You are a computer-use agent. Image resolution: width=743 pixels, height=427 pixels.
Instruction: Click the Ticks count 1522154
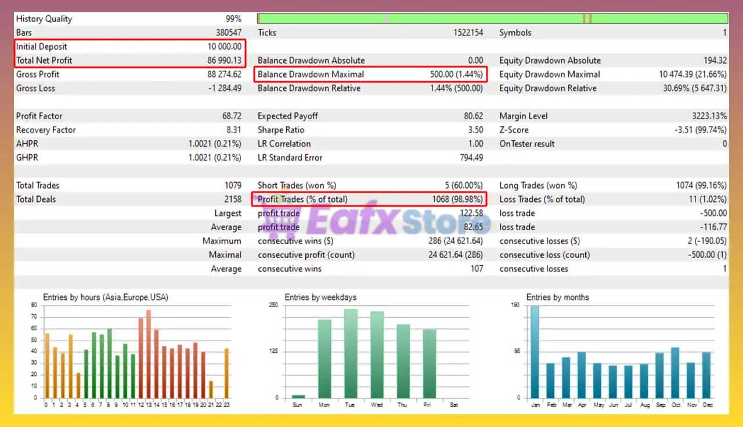pyautogui.click(x=467, y=32)
